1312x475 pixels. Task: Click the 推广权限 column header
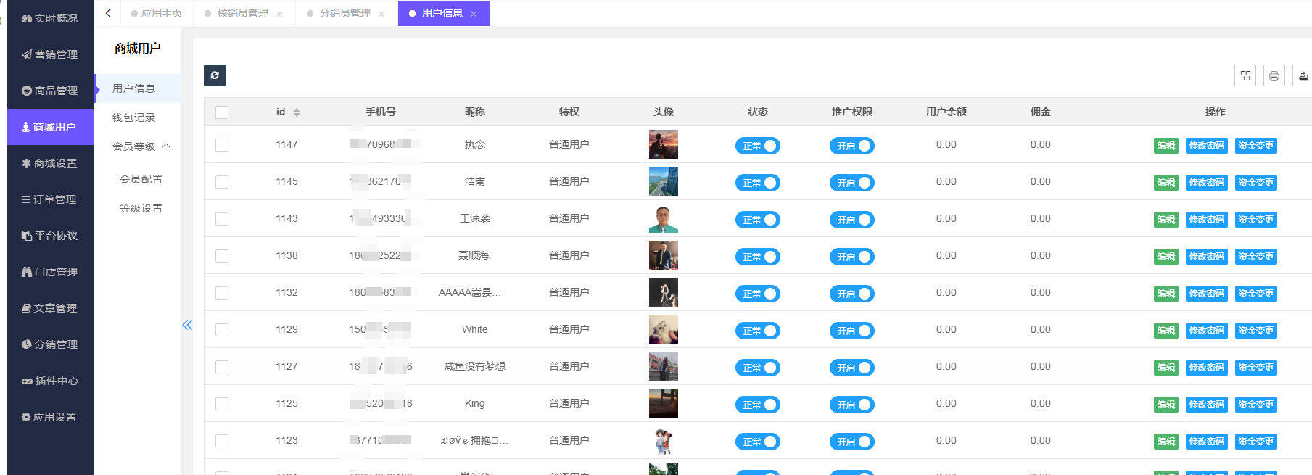pos(852,112)
